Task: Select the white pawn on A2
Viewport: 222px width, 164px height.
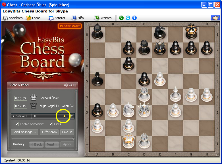Action: pyautogui.click(x=97, y=126)
